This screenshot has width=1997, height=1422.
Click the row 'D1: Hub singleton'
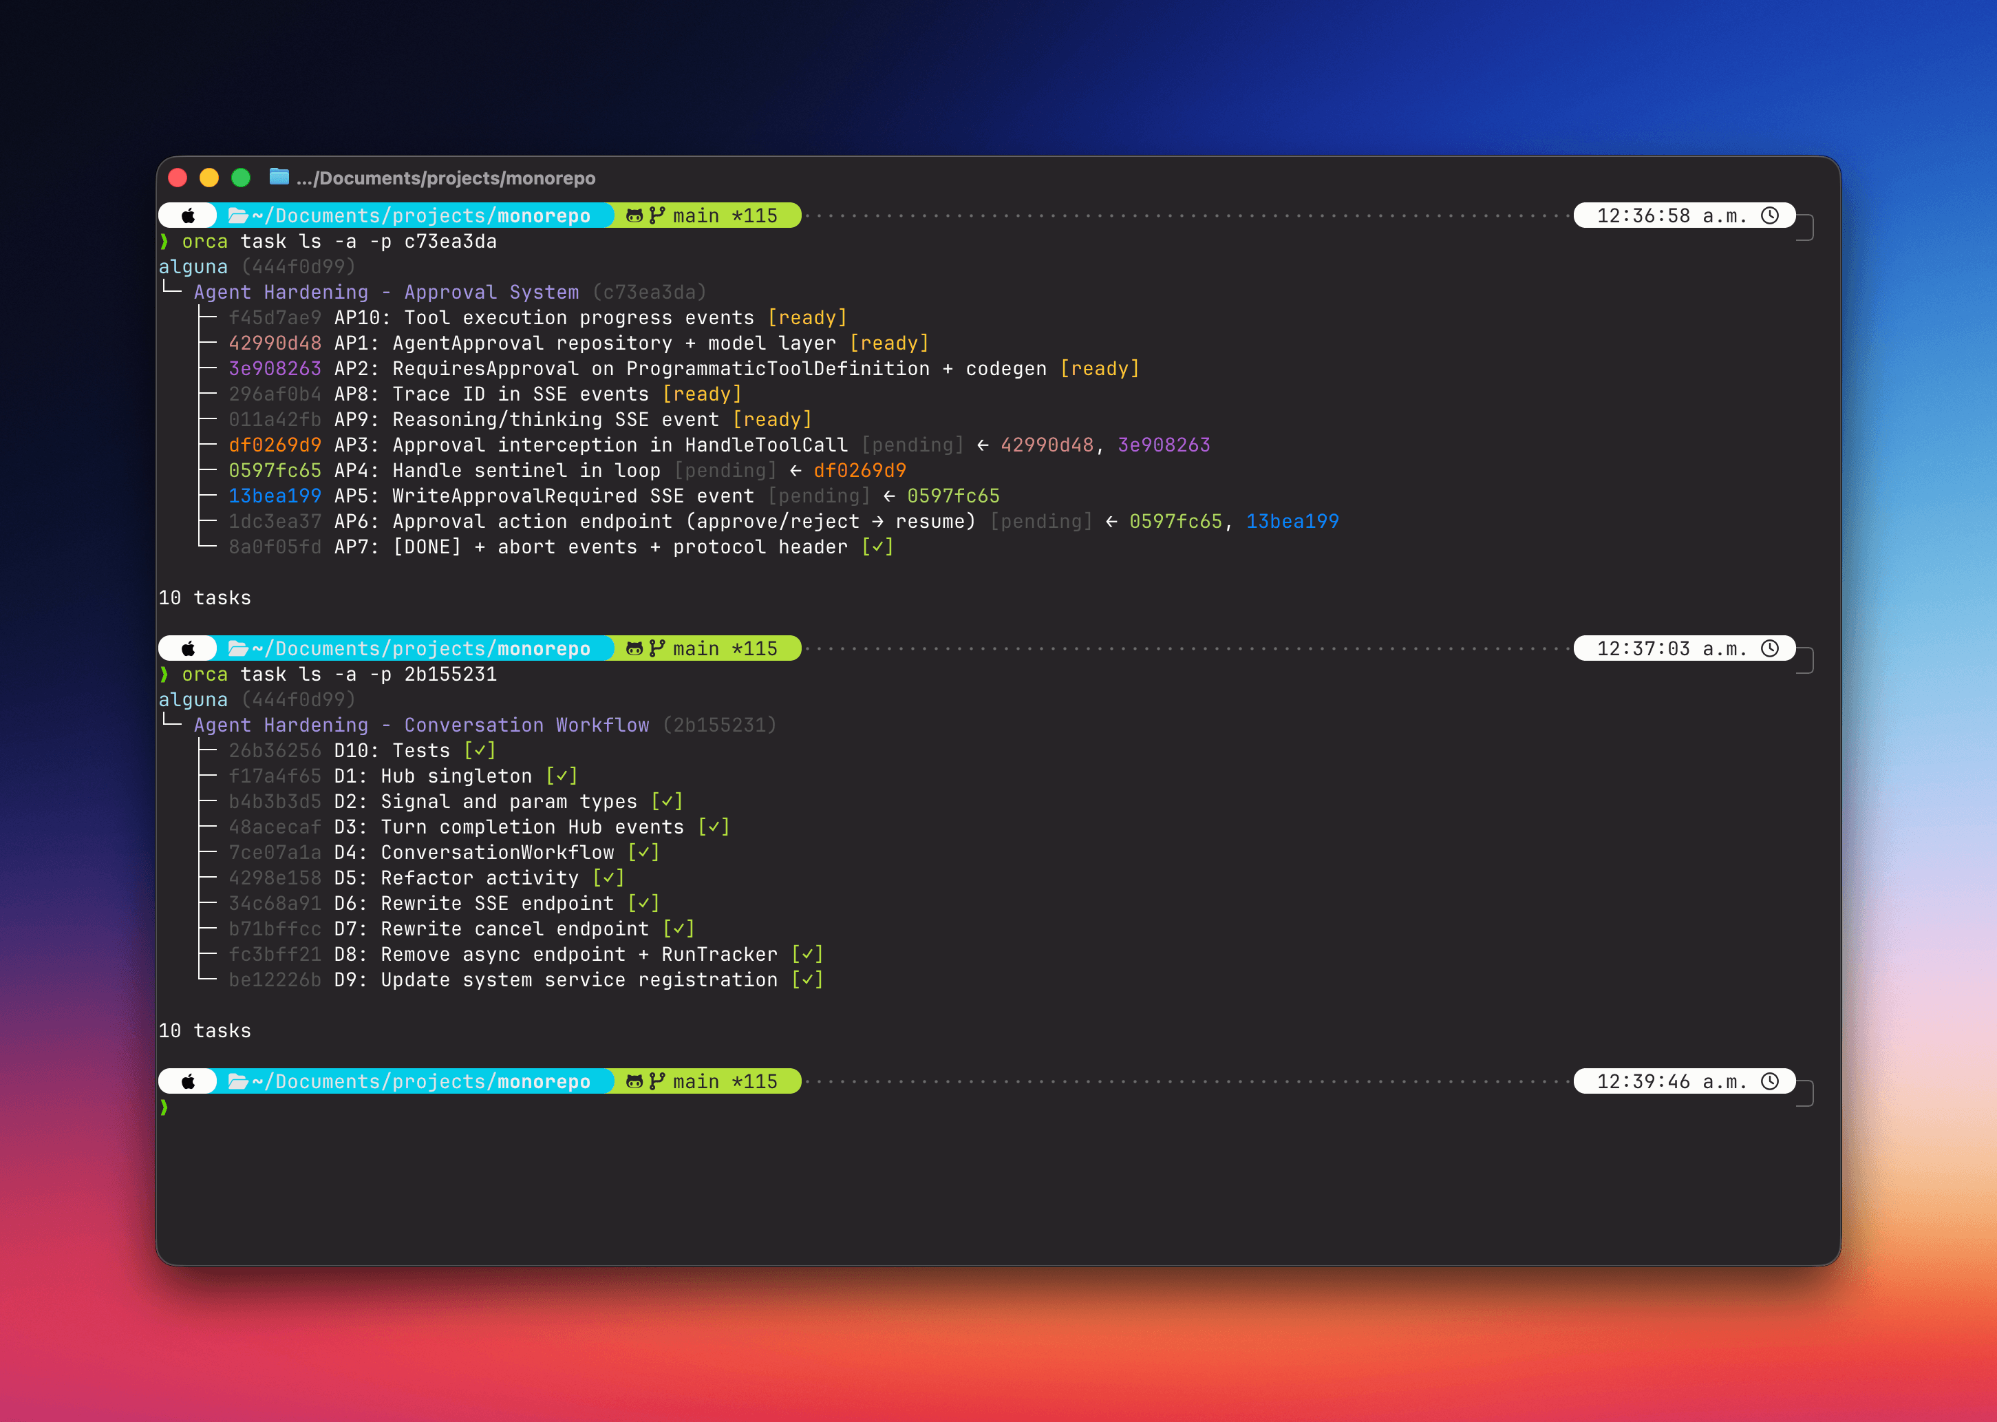click(x=403, y=776)
